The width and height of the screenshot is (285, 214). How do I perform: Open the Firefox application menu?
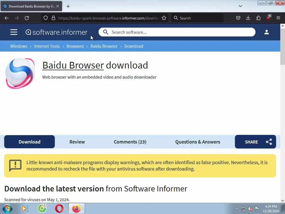[x=278, y=18]
